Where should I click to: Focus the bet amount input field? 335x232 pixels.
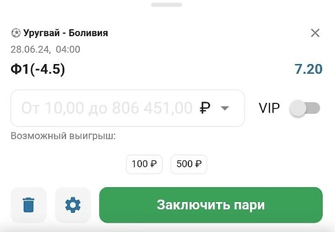pos(106,108)
